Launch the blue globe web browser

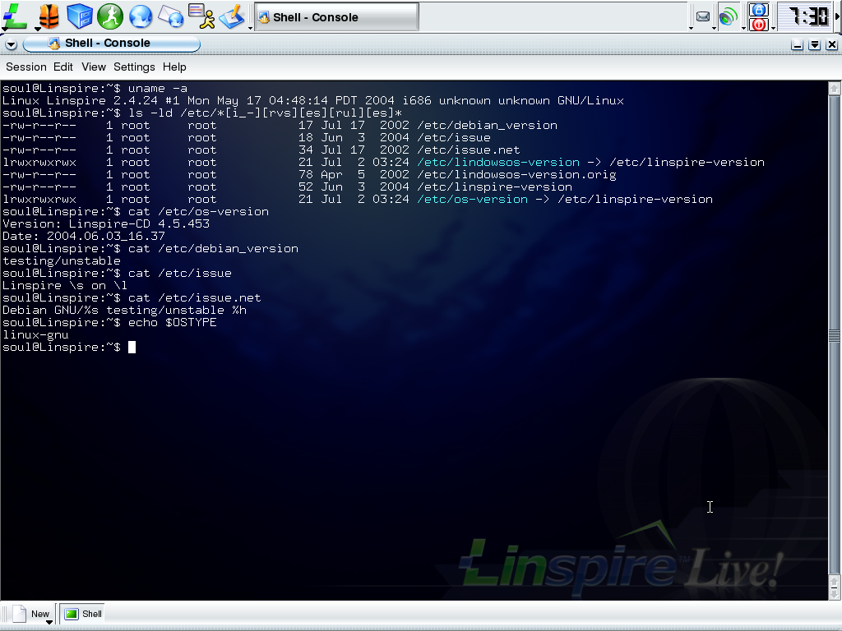140,16
